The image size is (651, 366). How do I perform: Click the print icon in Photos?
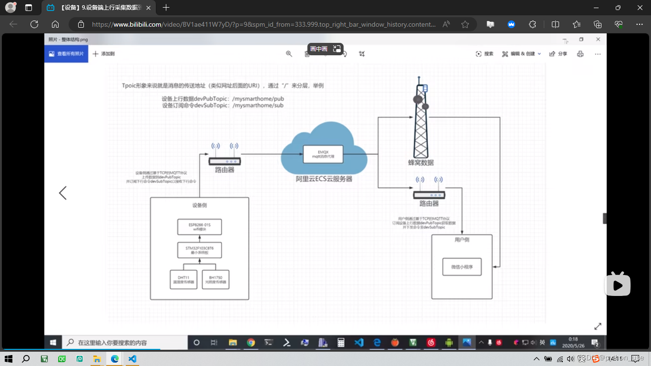point(580,54)
